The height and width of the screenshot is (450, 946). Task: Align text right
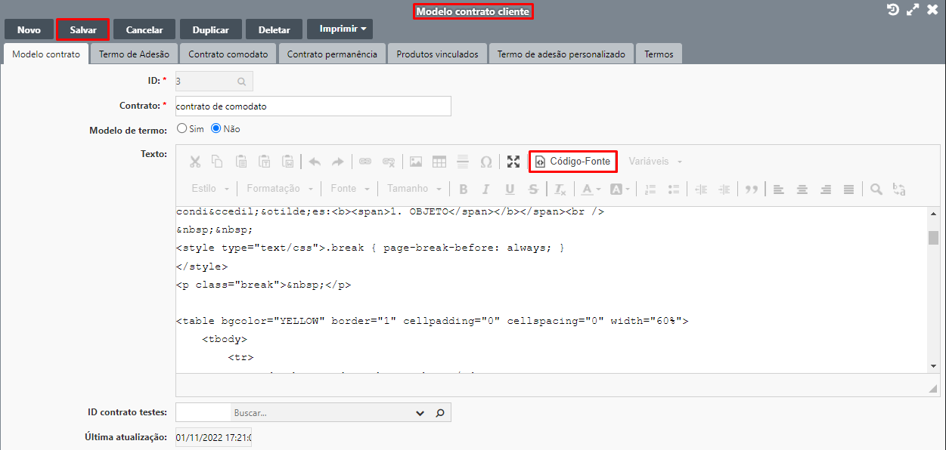tap(826, 189)
